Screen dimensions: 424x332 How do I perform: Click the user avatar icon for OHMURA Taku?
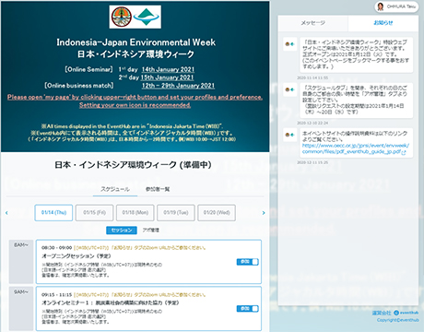381,6
